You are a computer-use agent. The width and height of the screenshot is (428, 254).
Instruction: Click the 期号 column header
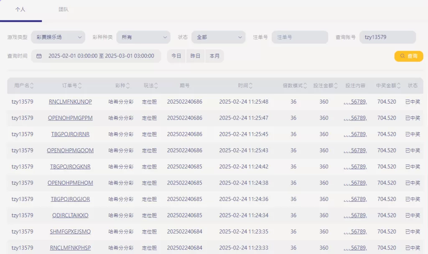184,86
